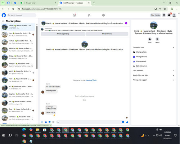
Task: Open Raelynn's House for Rent conversation
Action: [x=18, y=65]
